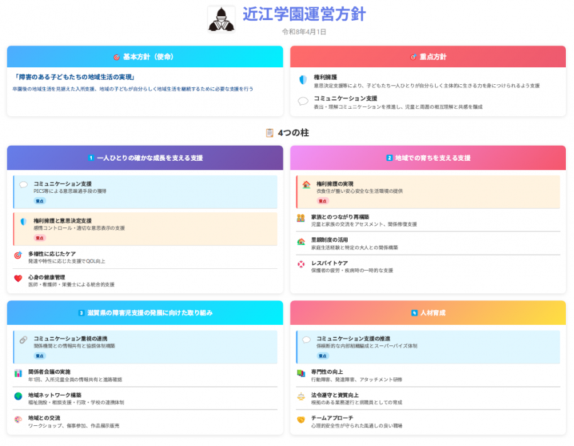This screenshot has width=574, height=446.
Task: Click 滋賀県の障害児支援の発展に向けた取り組み header text
Action: point(150,313)
